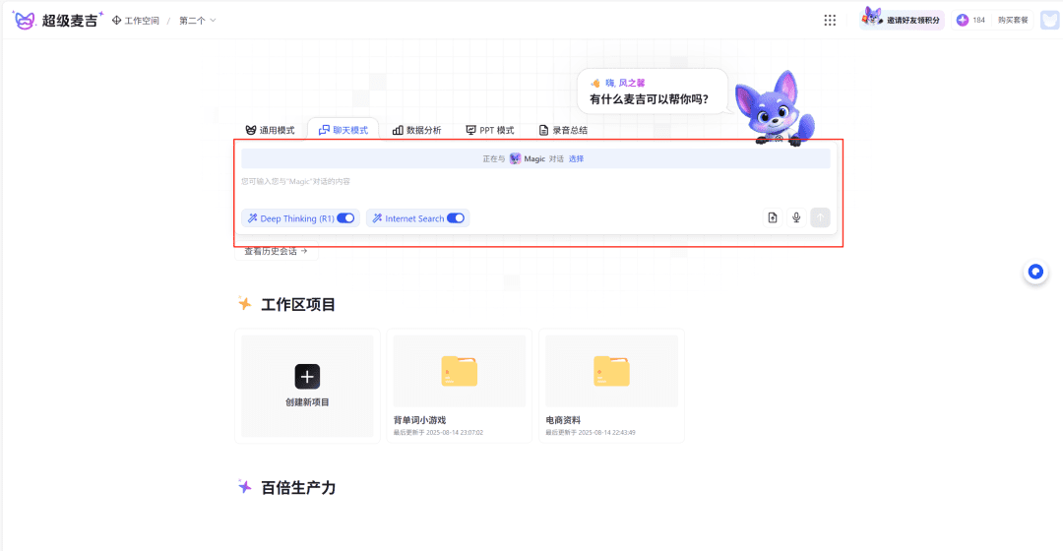This screenshot has width=1063, height=551.
Task: Click the file upload icon
Action: tap(773, 218)
